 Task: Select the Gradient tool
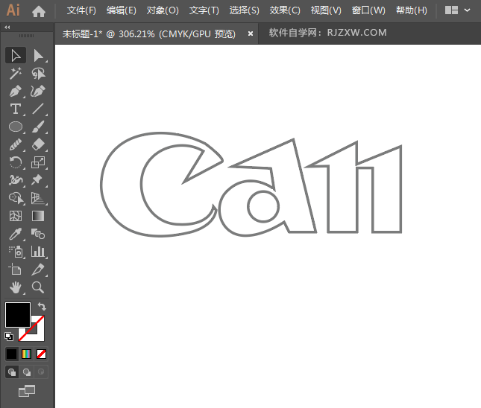click(38, 216)
